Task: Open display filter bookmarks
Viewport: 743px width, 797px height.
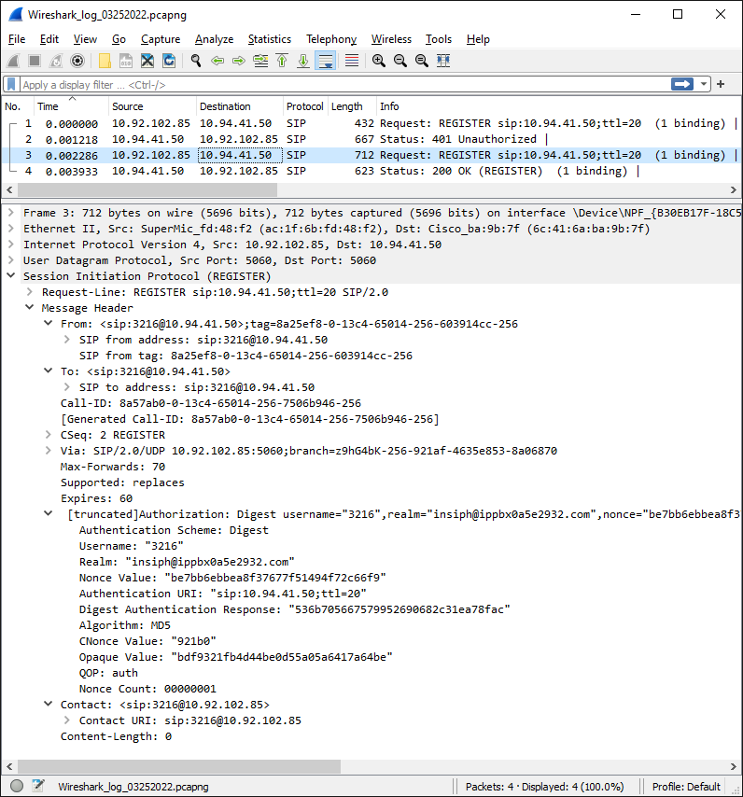Action: pos(11,84)
